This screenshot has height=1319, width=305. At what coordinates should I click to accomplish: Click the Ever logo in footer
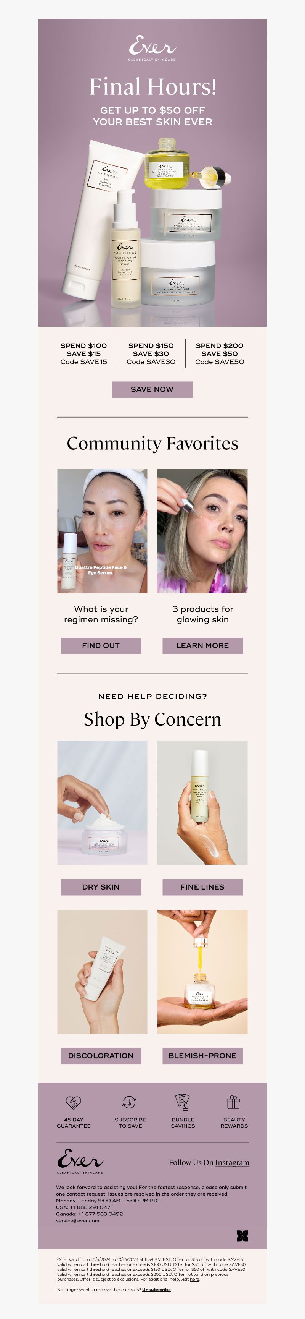click(80, 1161)
